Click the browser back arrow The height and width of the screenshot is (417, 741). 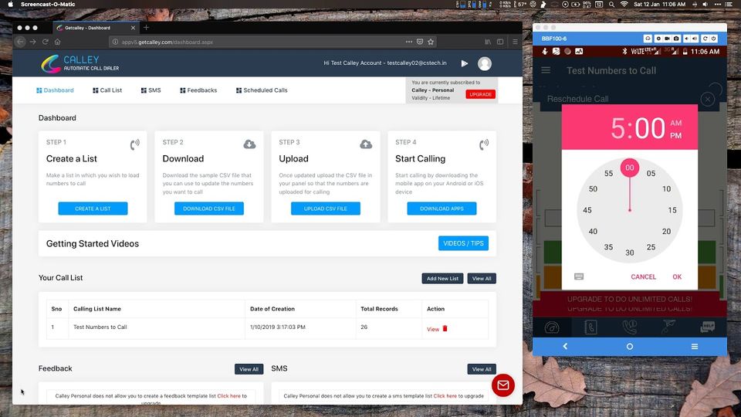pyautogui.click(x=20, y=42)
